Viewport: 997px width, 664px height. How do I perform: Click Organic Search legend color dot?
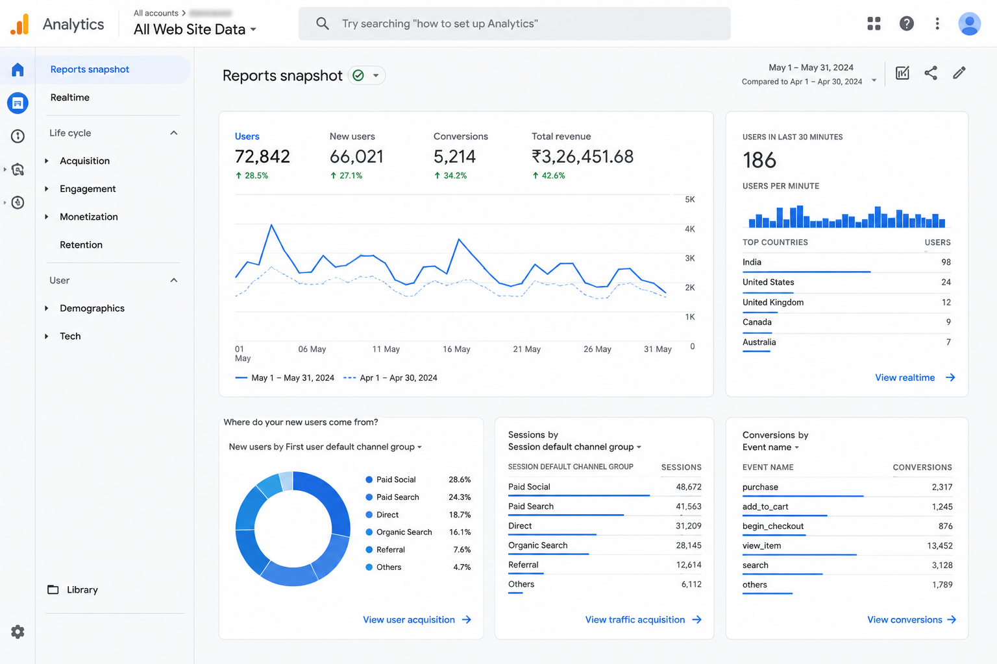pyautogui.click(x=369, y=532)
